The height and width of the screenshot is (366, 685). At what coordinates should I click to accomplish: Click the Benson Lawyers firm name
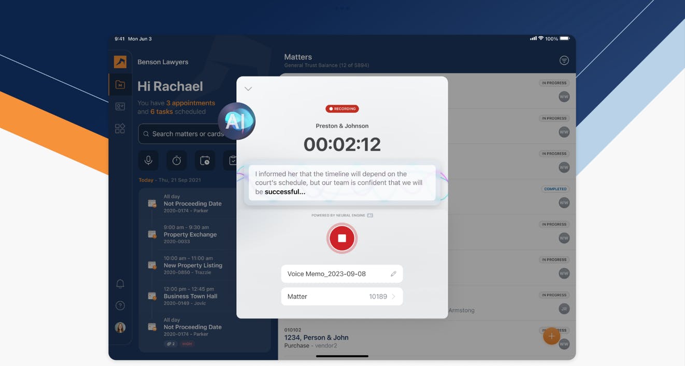click(x=163, y=62)
